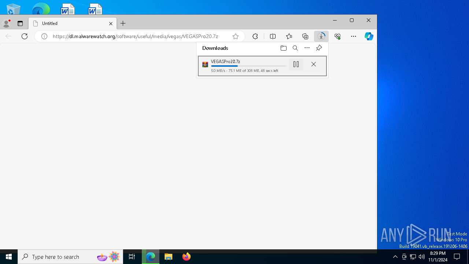
Task: Open Collections
Action: [x=305, y=36]
